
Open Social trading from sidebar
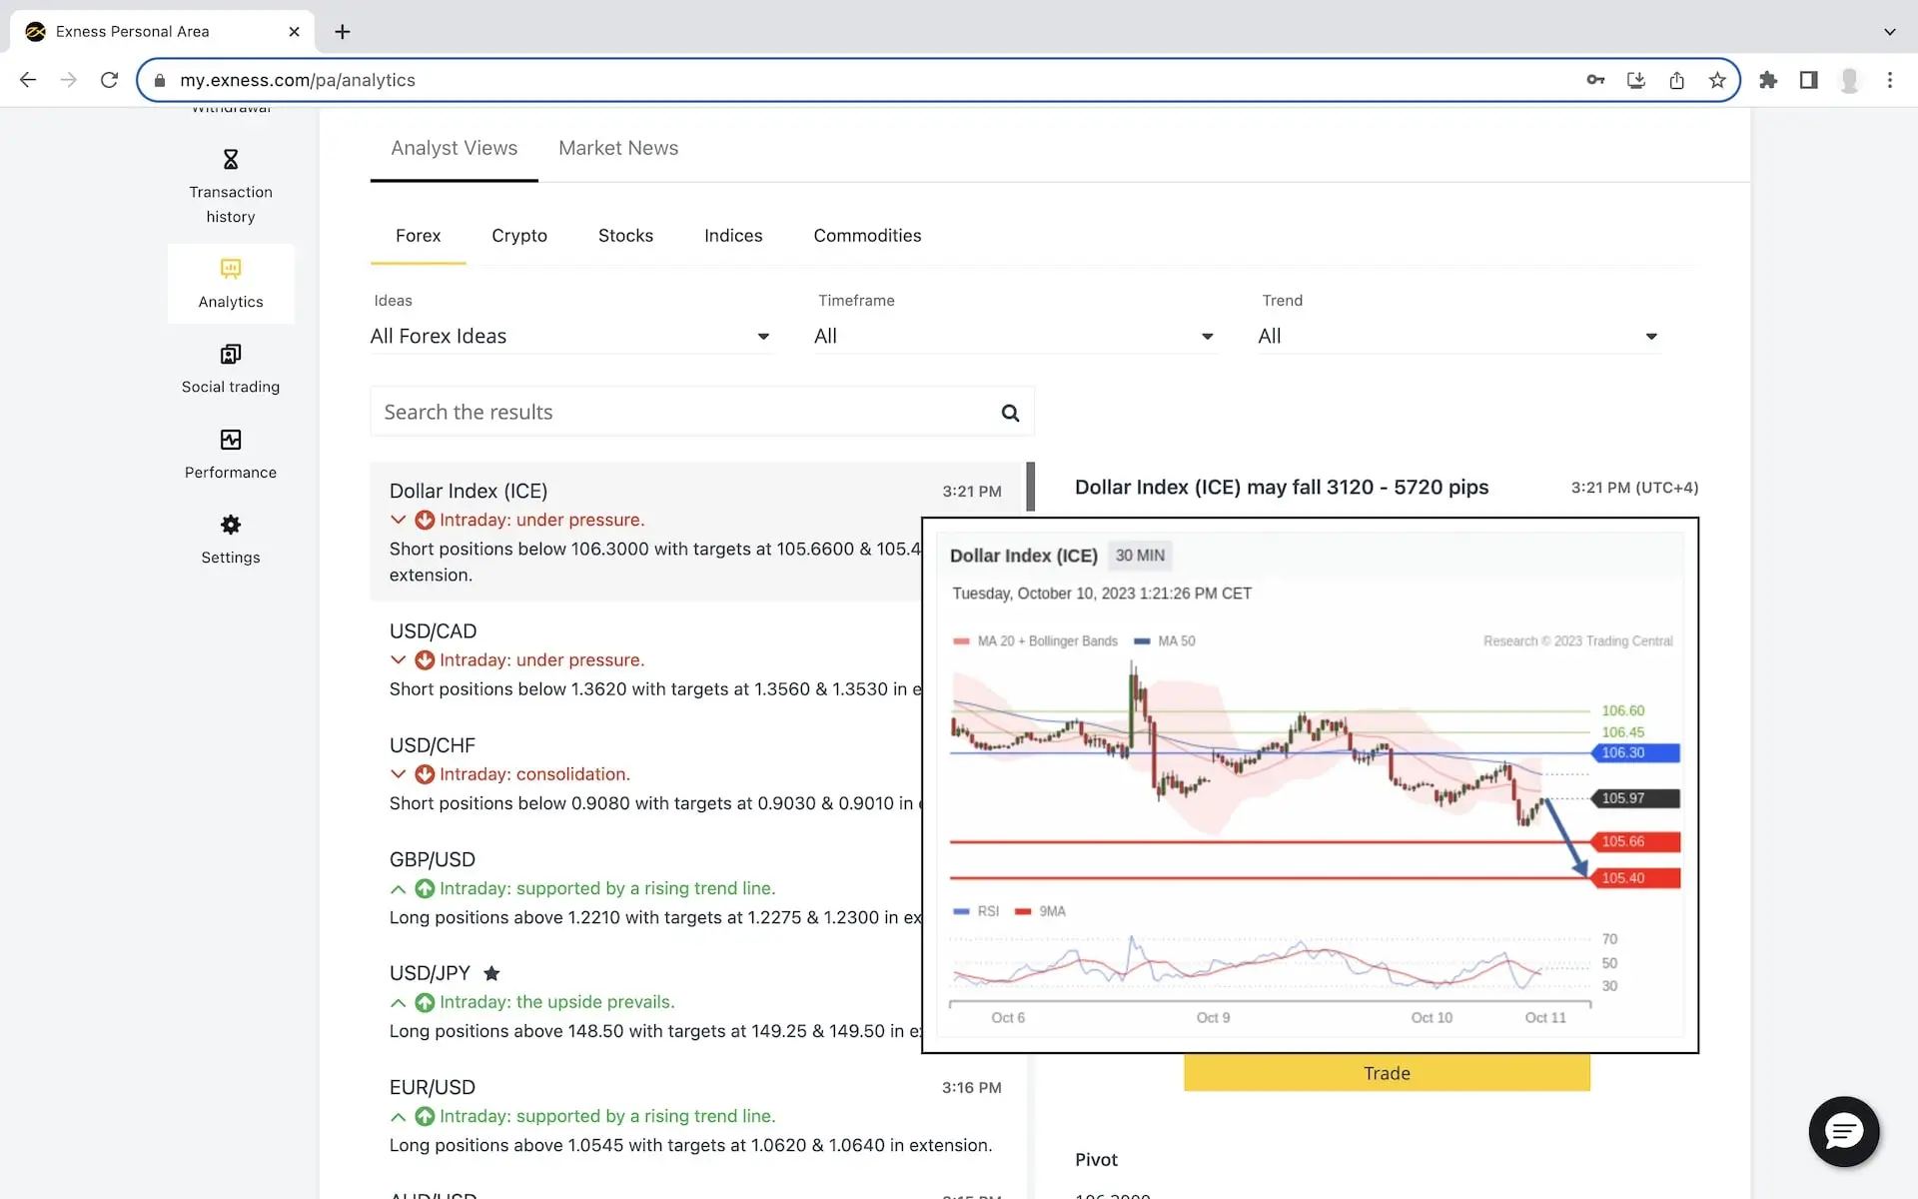(231, 369)
